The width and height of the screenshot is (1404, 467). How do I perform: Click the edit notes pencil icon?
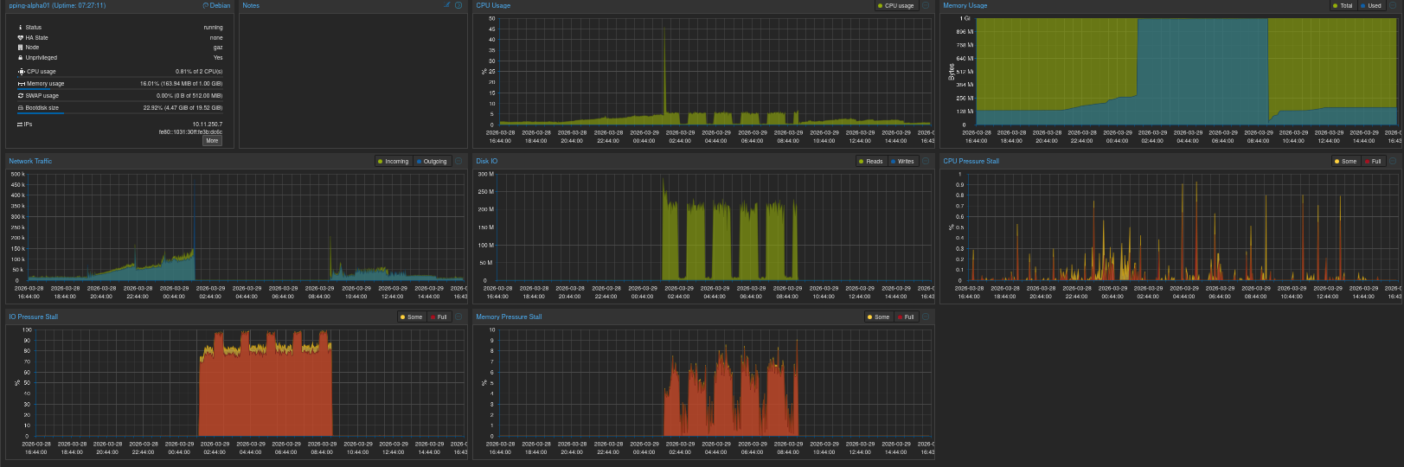(x=447, y=5)
